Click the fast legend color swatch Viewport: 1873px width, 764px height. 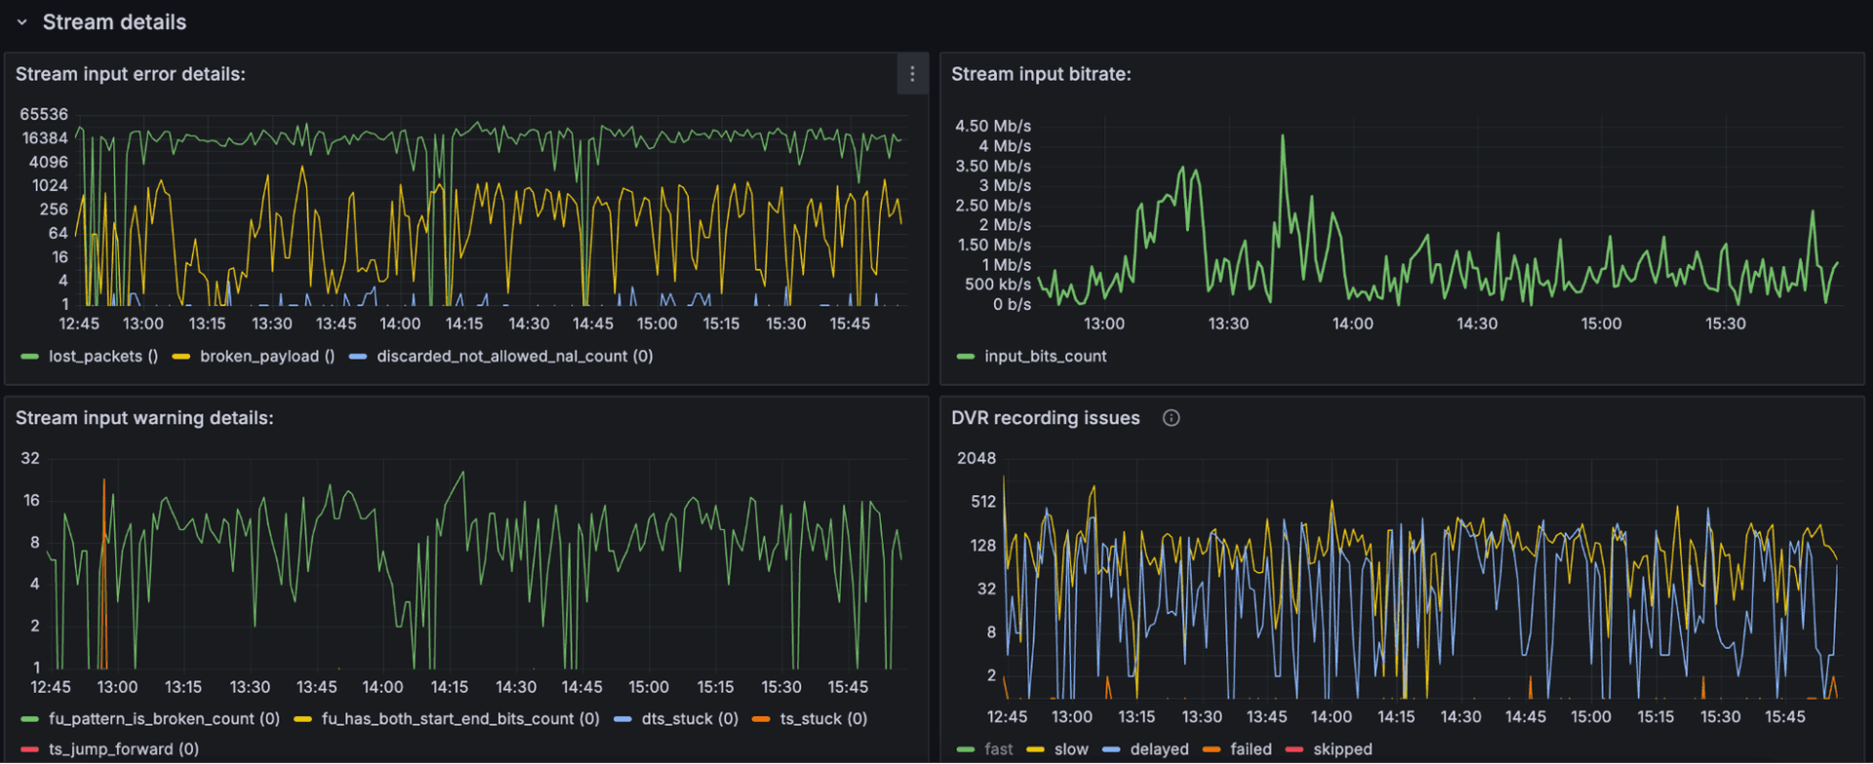pyautogui.click(x=966, y=749)
